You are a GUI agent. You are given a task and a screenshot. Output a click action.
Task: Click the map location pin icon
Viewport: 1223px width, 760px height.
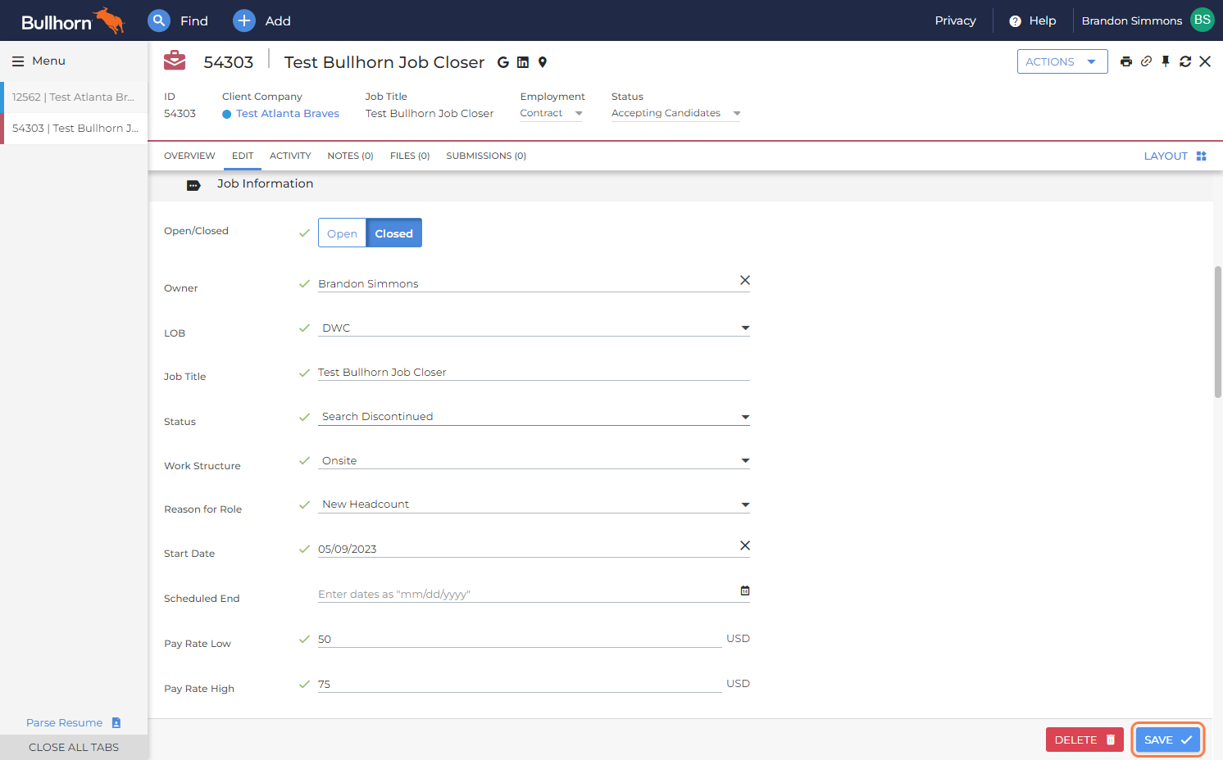click(543, 62)
